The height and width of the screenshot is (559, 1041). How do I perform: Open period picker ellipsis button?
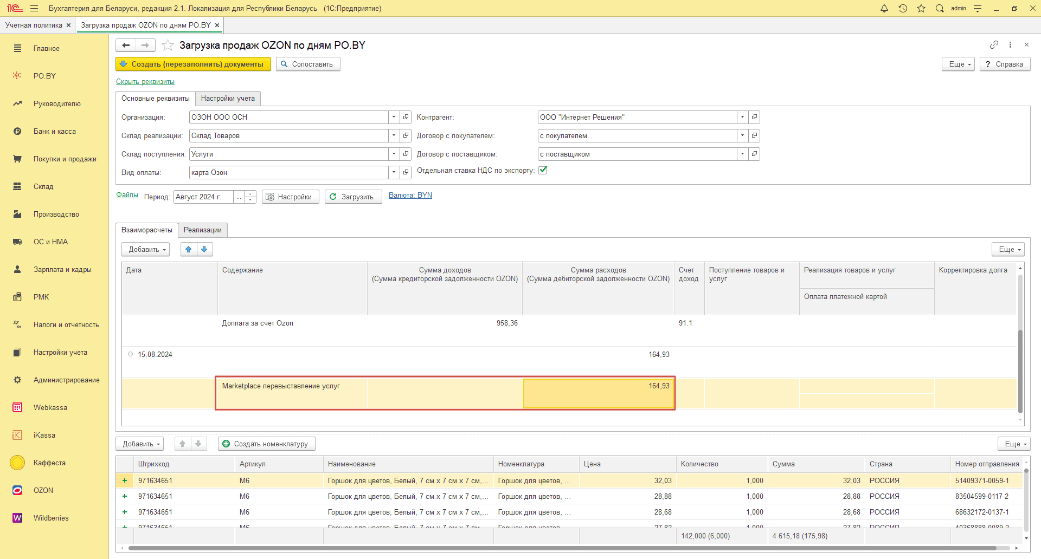(x=239, y=197)
